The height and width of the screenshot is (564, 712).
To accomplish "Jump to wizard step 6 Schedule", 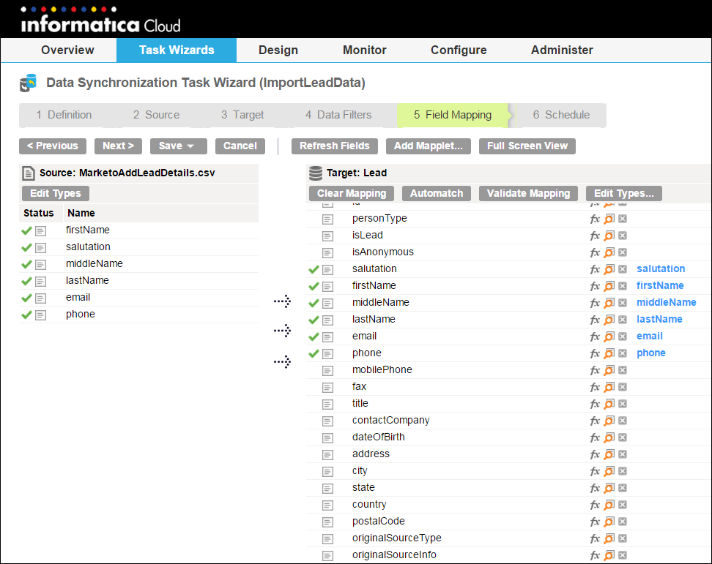I will [561, 115].
